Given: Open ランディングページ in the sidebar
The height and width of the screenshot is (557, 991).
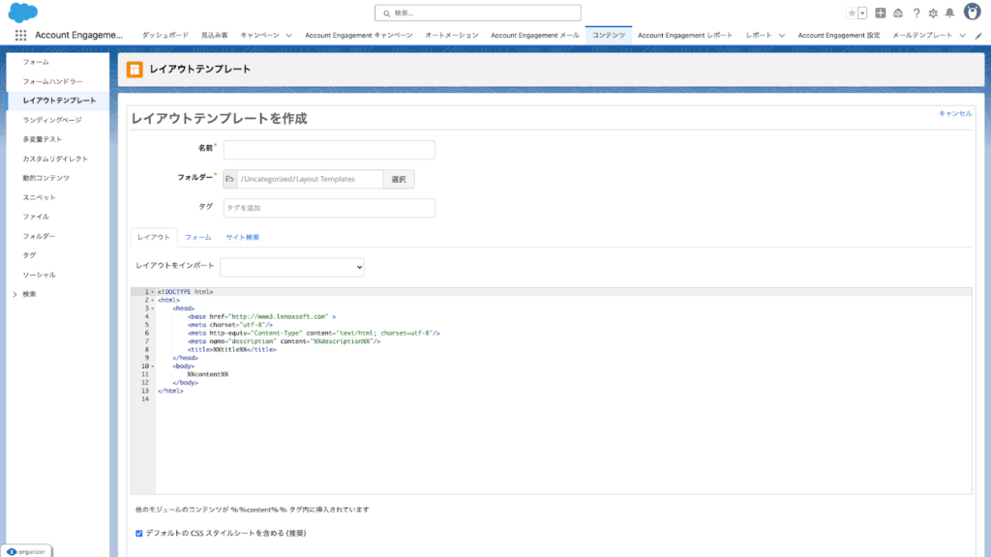Looking at the screenshot, I should (x=52, y=120).
